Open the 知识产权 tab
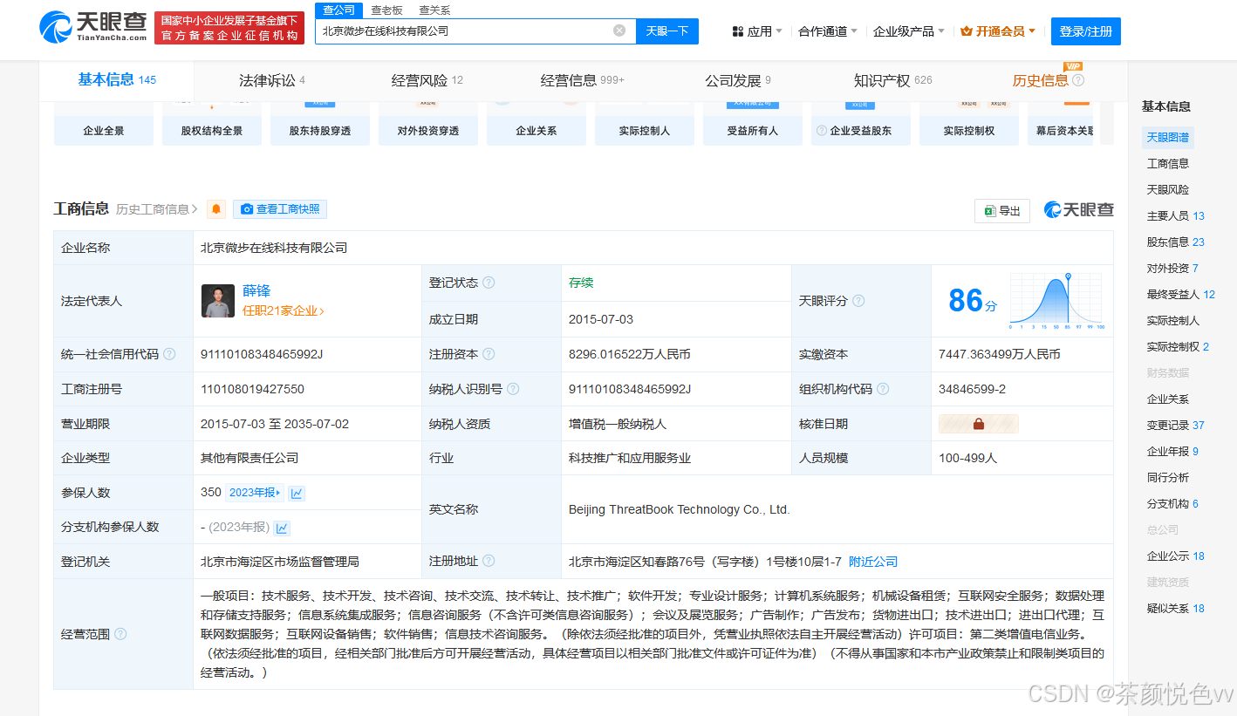 pyautogui.click(x=893, y=80)
